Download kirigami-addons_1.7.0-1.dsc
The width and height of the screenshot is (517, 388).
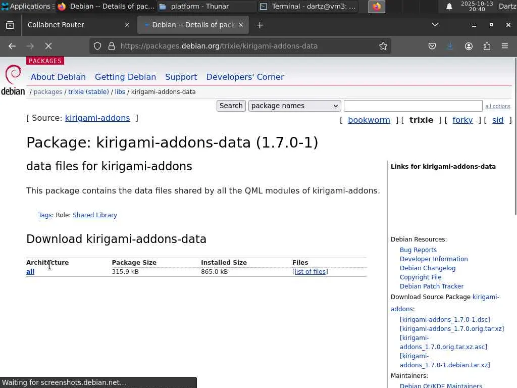(445, 319)
